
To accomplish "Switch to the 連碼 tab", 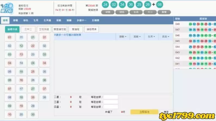I will point(5,20).
